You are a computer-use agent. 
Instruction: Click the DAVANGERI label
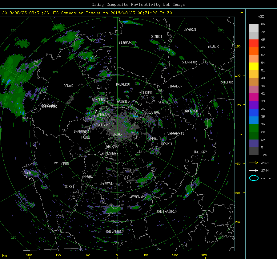coord(138,196)
